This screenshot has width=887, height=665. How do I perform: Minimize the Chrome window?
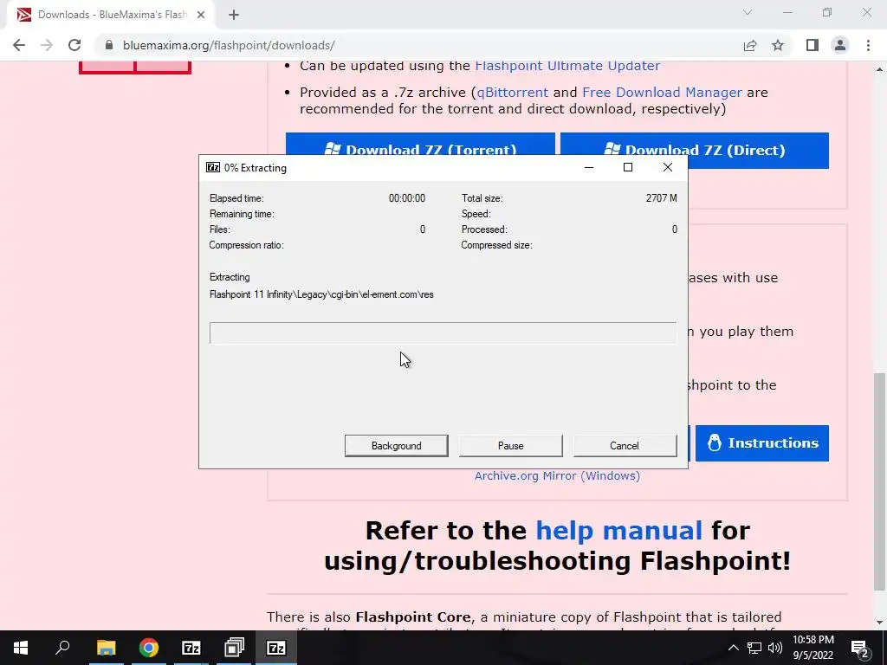tap(787, 12)
